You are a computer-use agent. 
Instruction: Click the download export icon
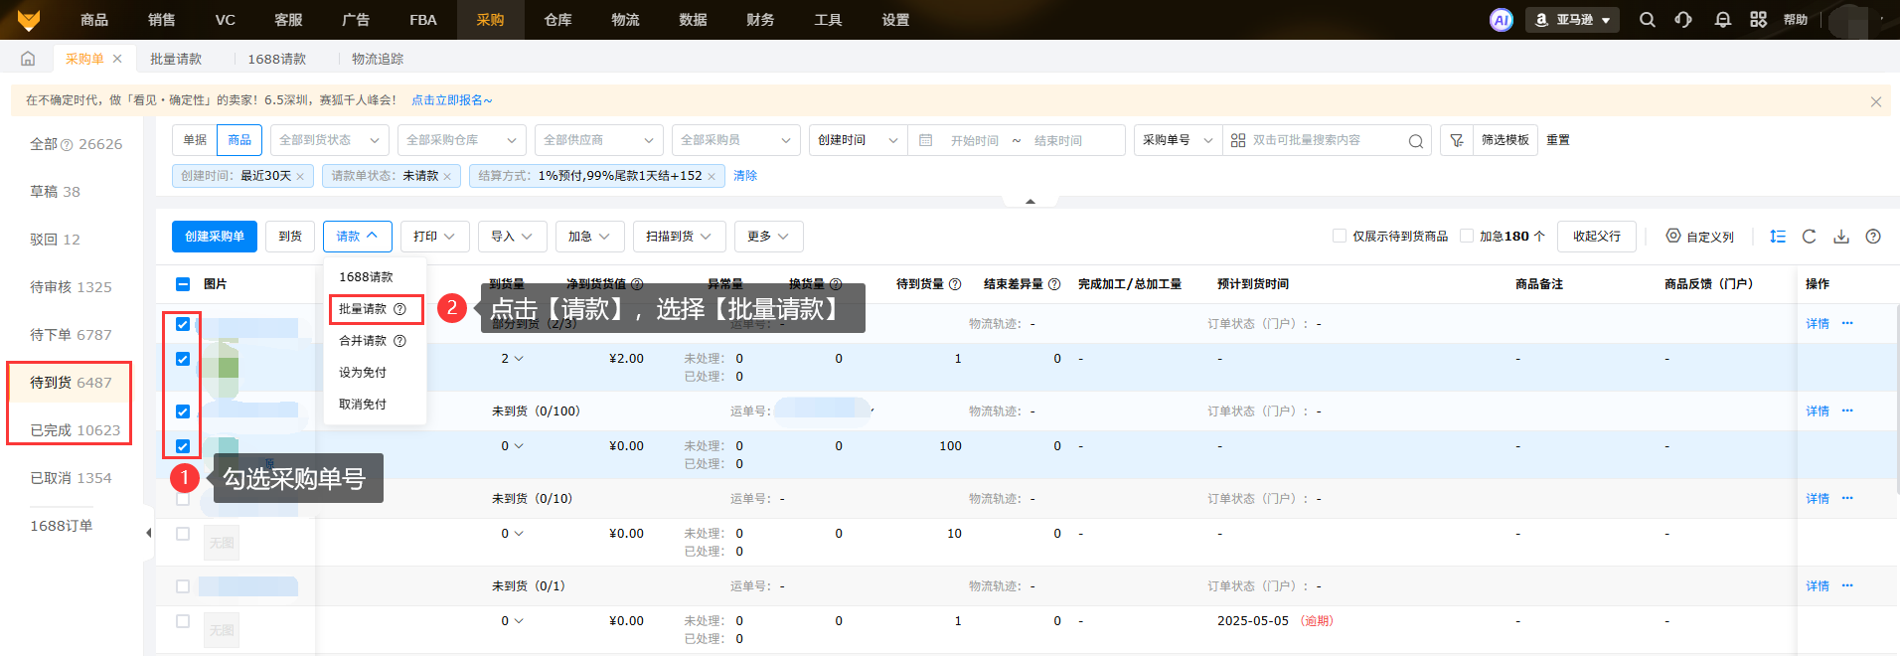click(x=1841, y=237)
